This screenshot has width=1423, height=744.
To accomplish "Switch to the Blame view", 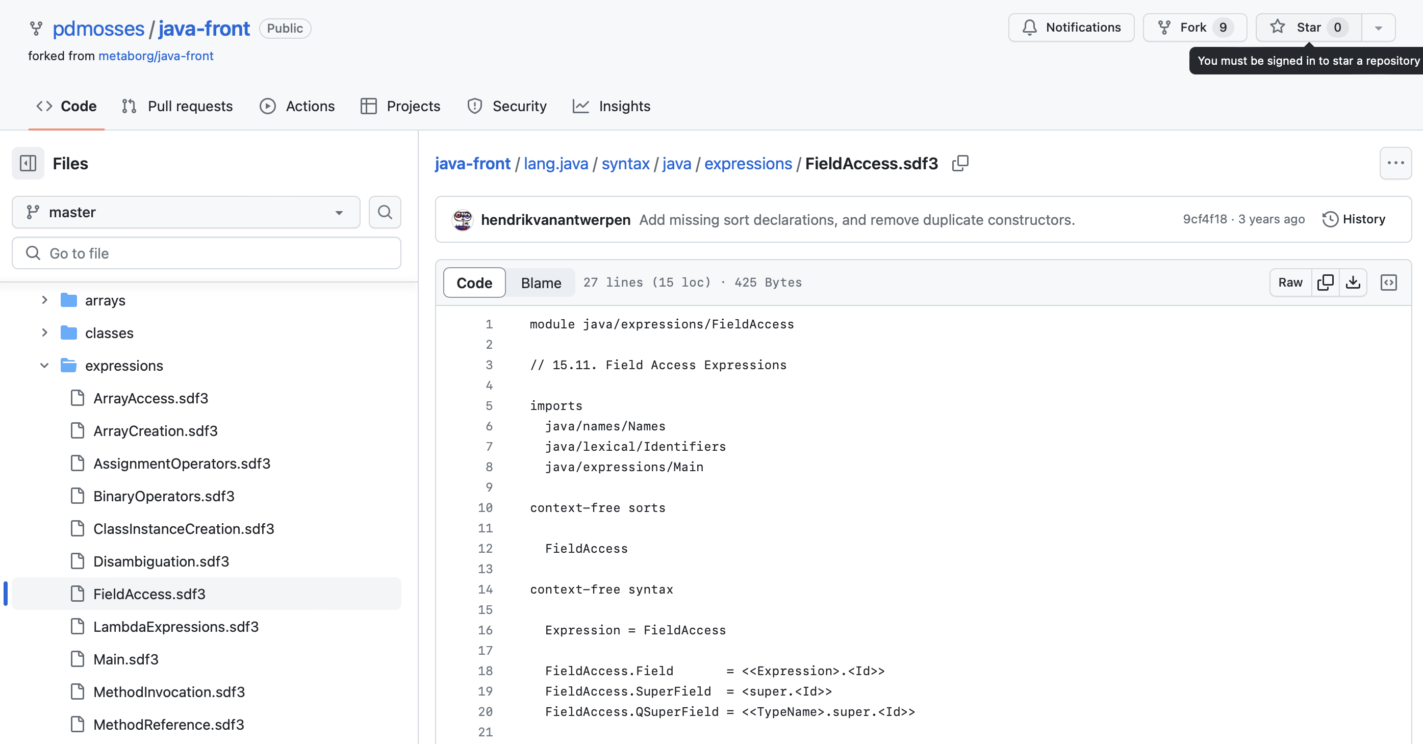I will pyautogui.click(x=541, y=283).
